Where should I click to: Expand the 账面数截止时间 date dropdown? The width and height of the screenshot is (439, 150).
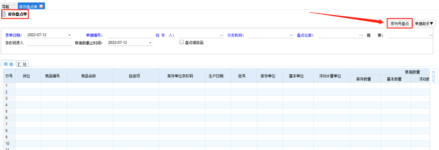point(150,43)
